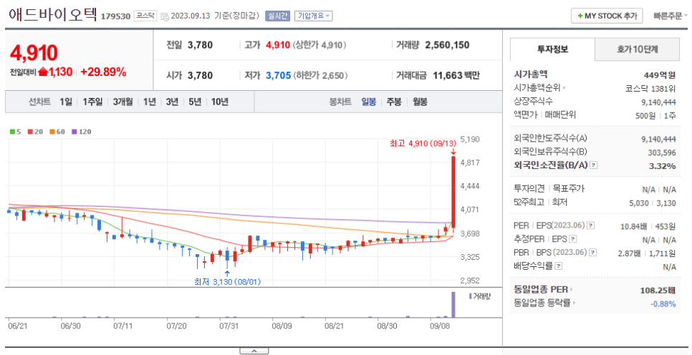Switch to the 투자정보 tab
692x355 pixels.
click(x=552, y=49)
